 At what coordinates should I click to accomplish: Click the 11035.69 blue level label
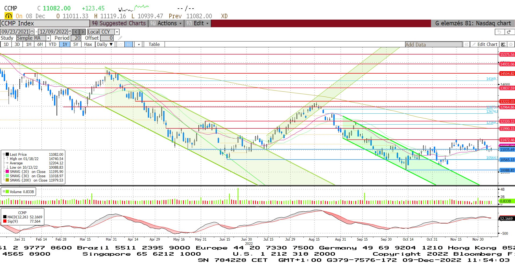507,150
